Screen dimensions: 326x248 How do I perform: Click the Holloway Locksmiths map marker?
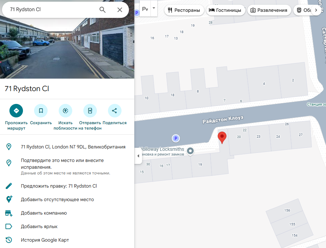(190, 151)
